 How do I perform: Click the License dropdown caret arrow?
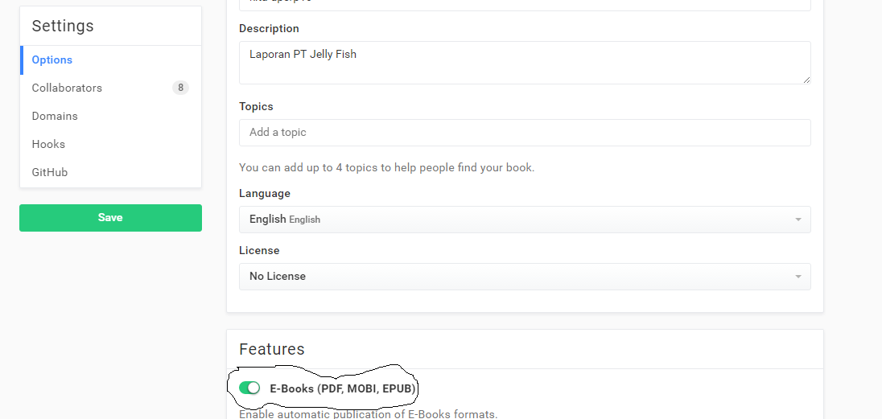pos(798,277)
